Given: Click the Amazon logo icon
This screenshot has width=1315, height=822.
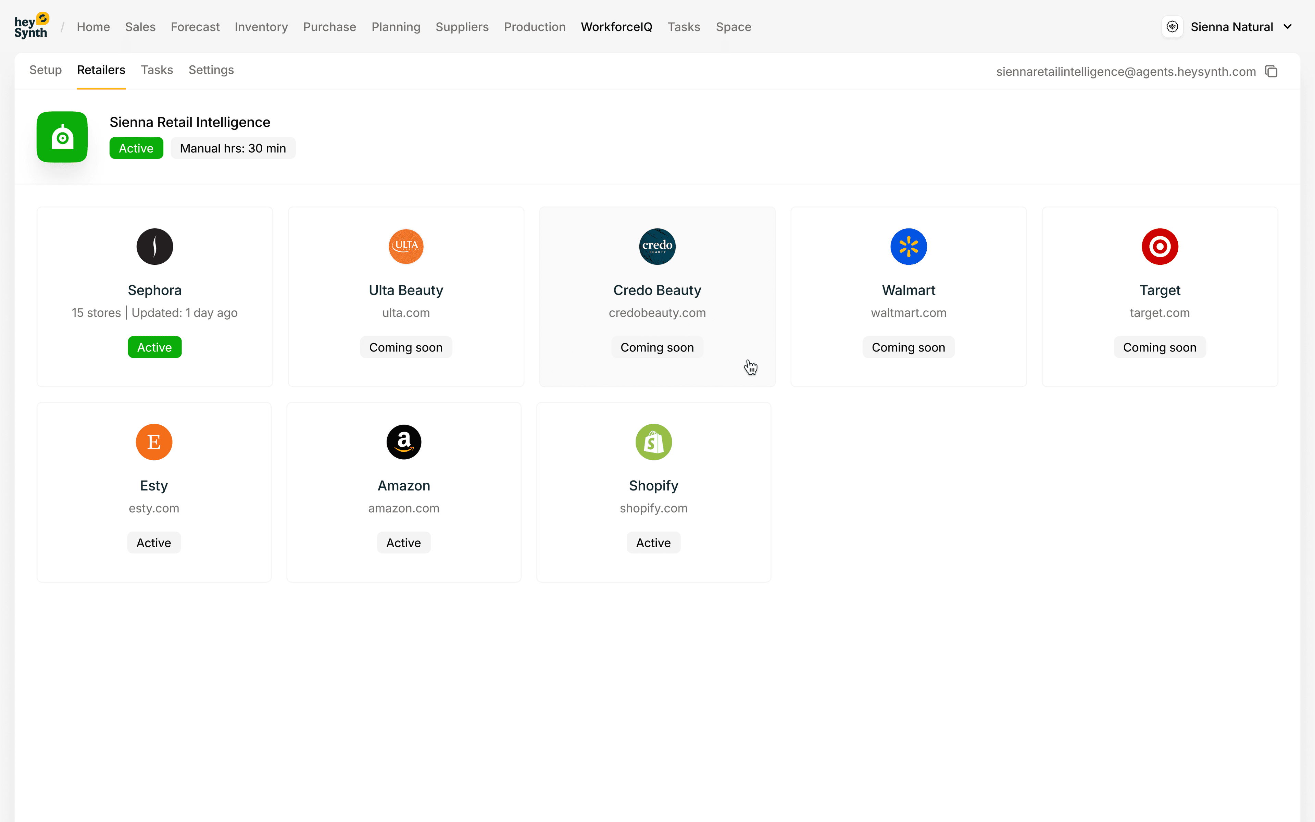Looking at the screenshot, I should tap(404, 442).
